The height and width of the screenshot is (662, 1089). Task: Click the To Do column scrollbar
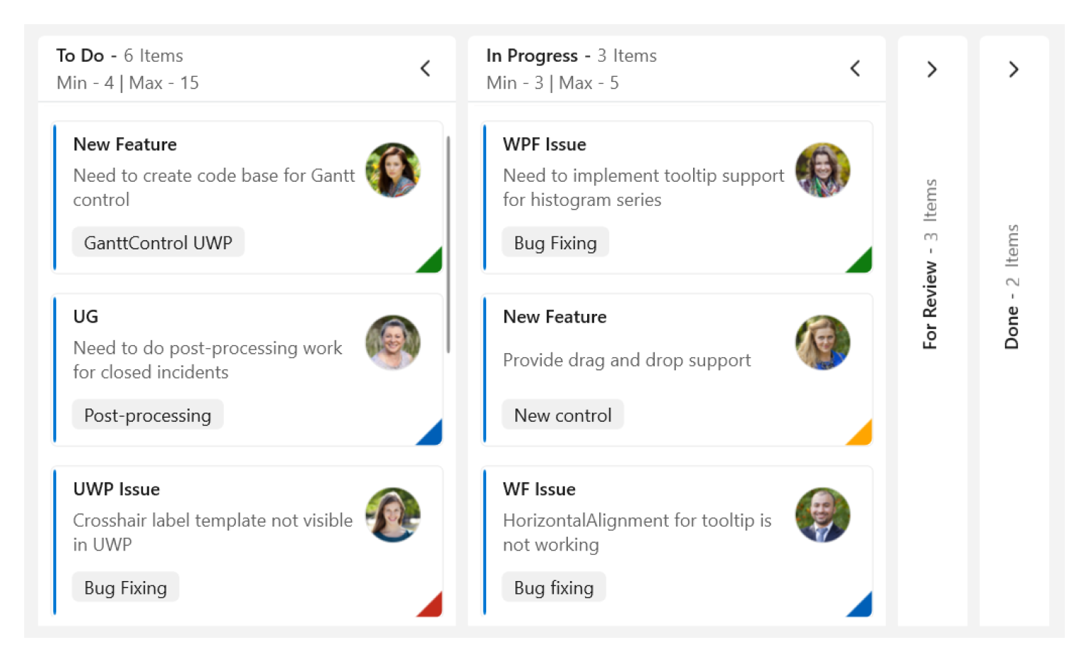point(448,245)
